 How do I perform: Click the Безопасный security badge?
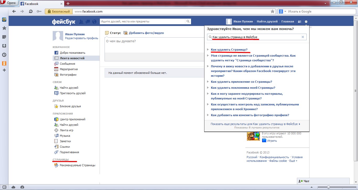[59, 11]
